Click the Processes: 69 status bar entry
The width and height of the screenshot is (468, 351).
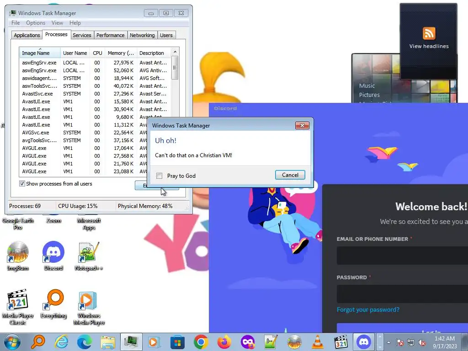[25, 206]
